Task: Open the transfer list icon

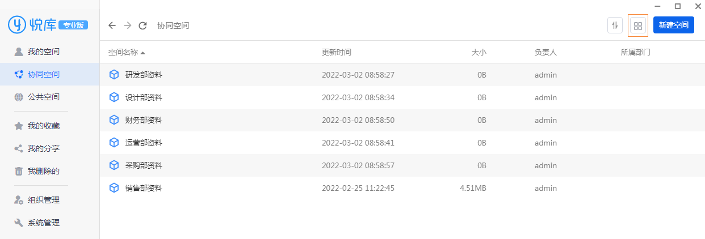Action: coord(615,25)
